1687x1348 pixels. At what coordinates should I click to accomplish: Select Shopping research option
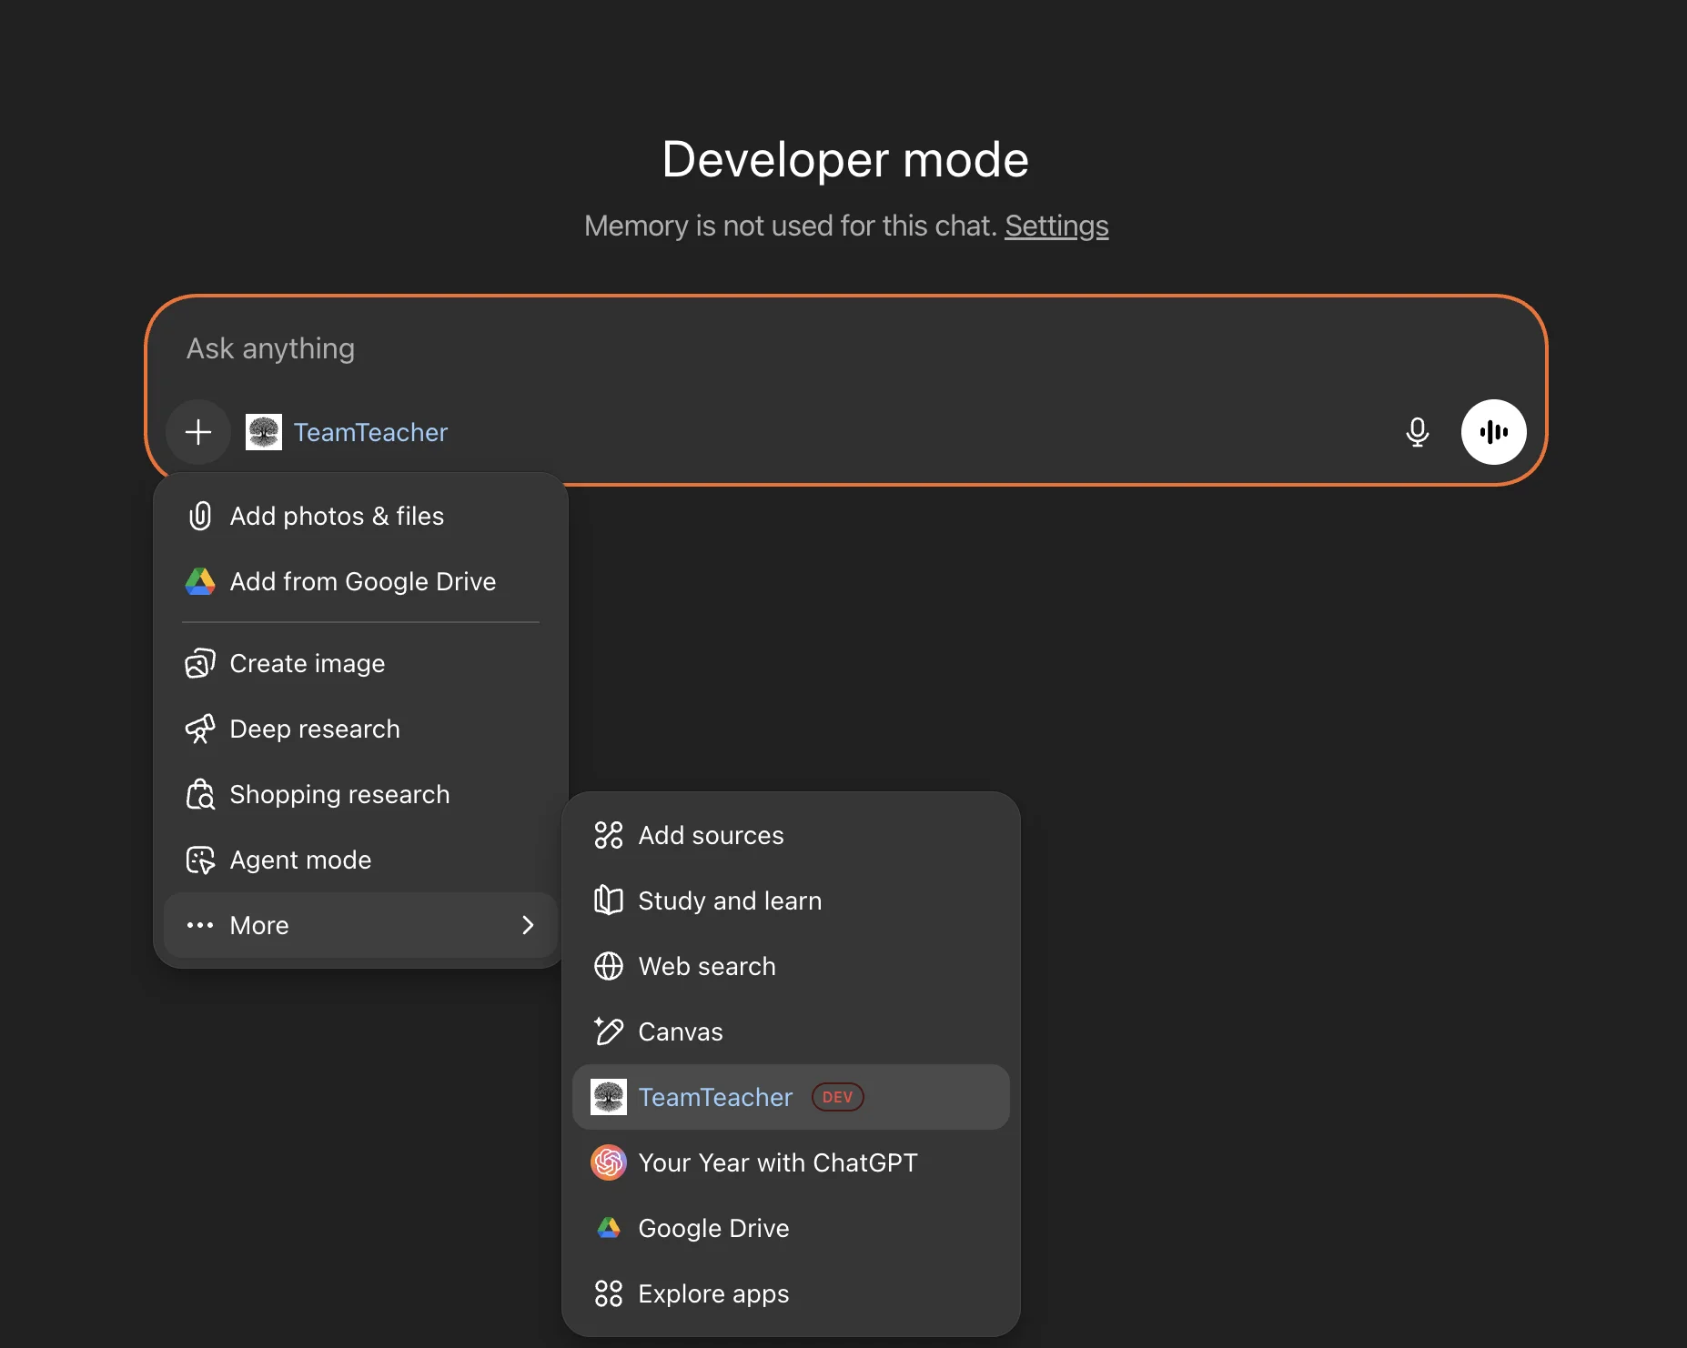coord(339,794)
